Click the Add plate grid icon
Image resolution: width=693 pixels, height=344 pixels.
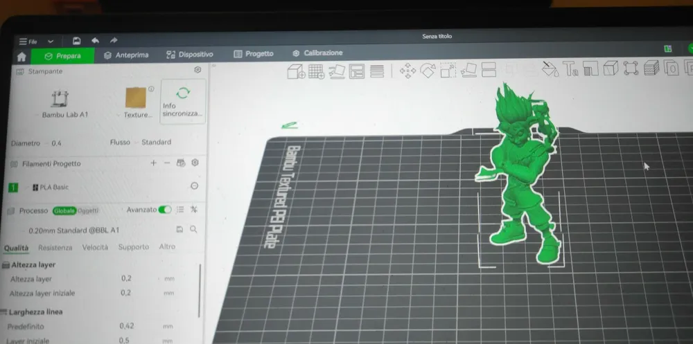(x=317, y=71)
